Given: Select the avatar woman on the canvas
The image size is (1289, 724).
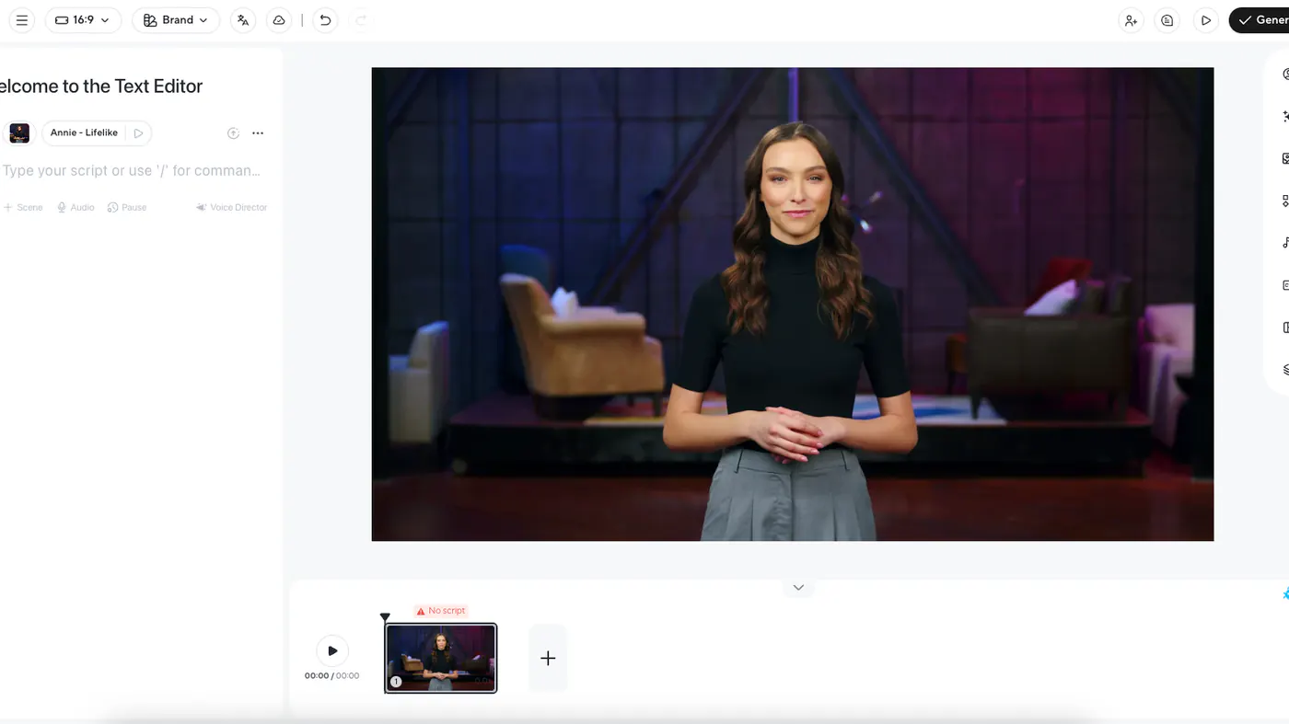Looking at the screenshot, I should (x=791, y=331).
